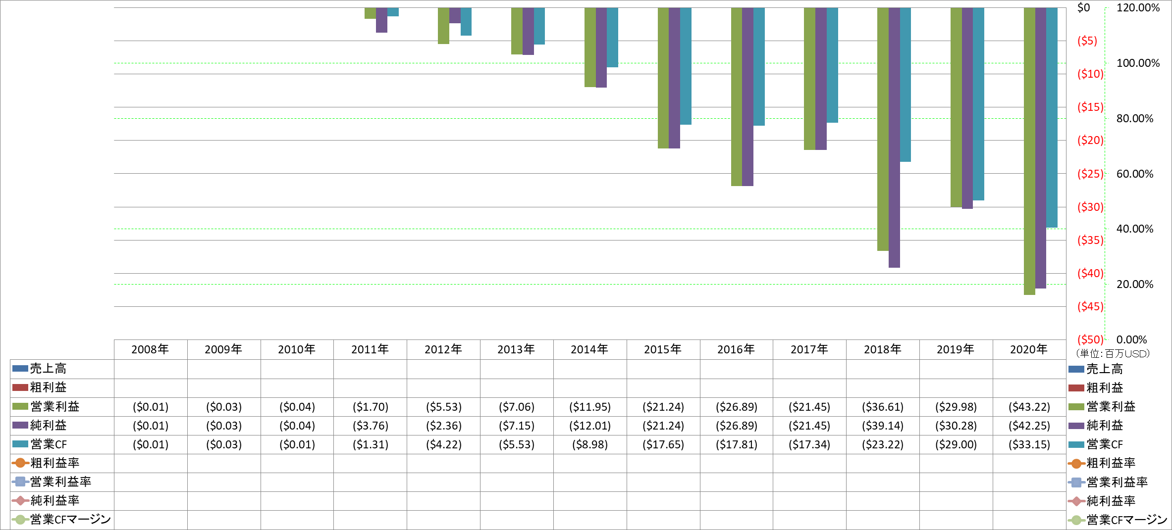
Task: Click the ($25) left-axis label
Action: (1091, 174)
